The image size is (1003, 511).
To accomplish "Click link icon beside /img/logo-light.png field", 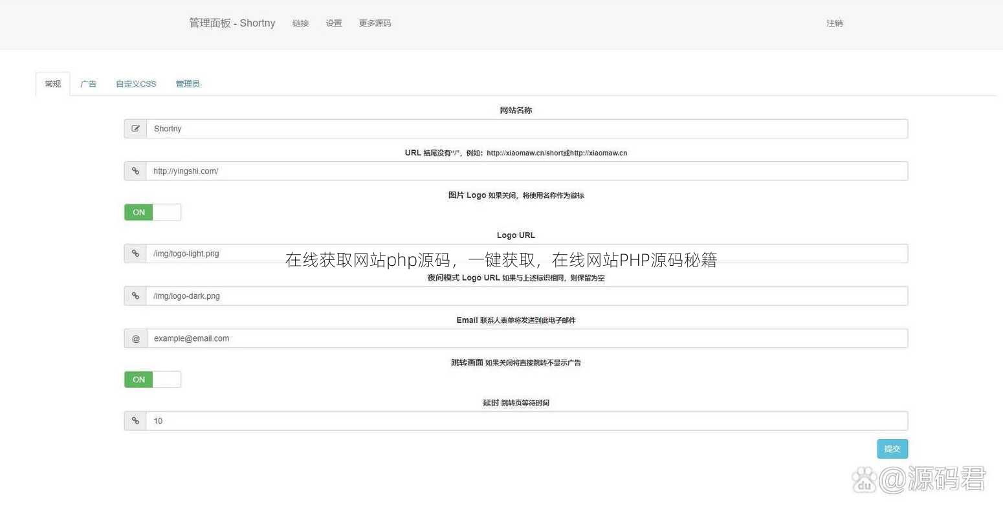I will click(135, 254).
